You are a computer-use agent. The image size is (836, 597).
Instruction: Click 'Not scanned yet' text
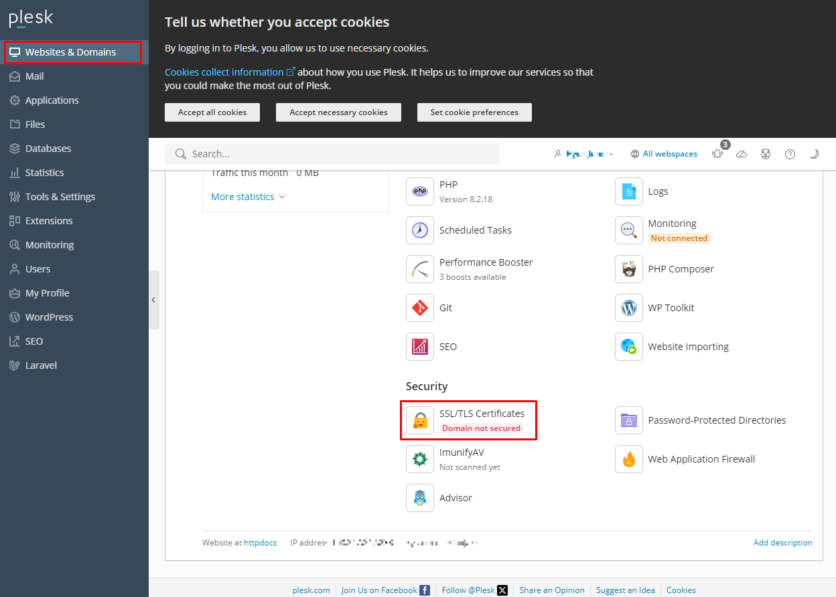[x=470, y=467]
